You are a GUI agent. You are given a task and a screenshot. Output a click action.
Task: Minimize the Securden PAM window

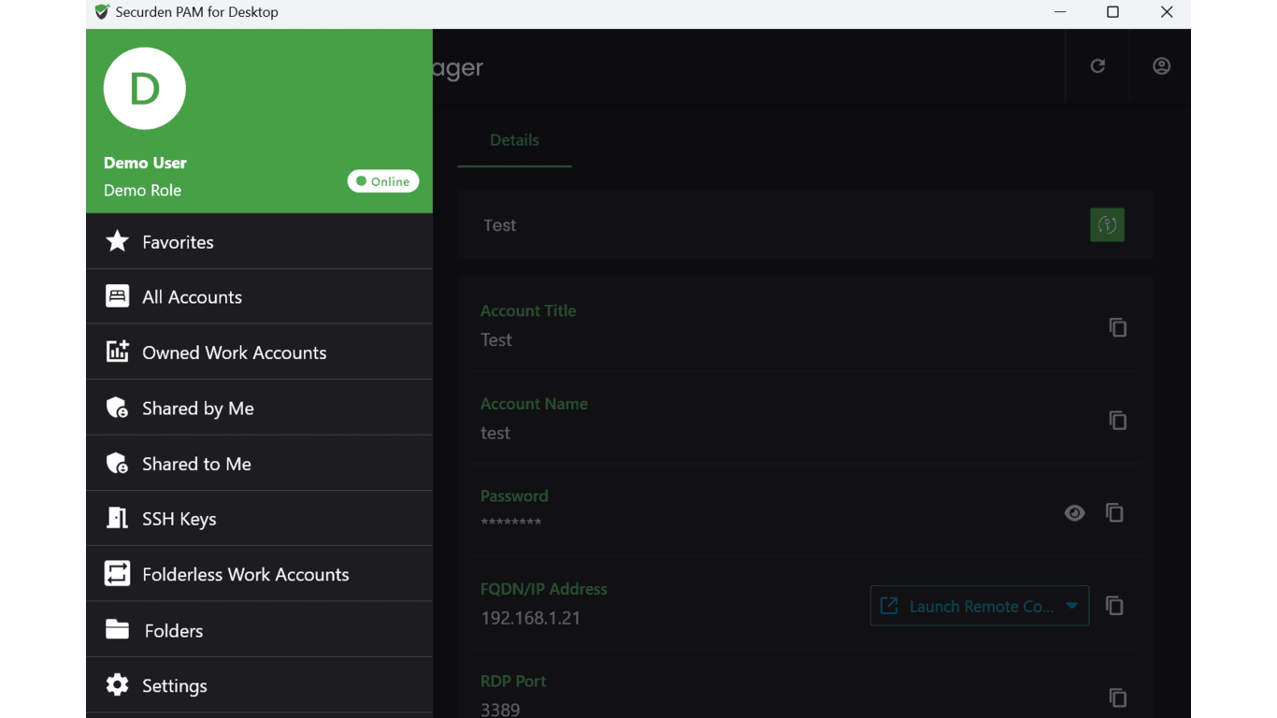(x=1060, y=12)
